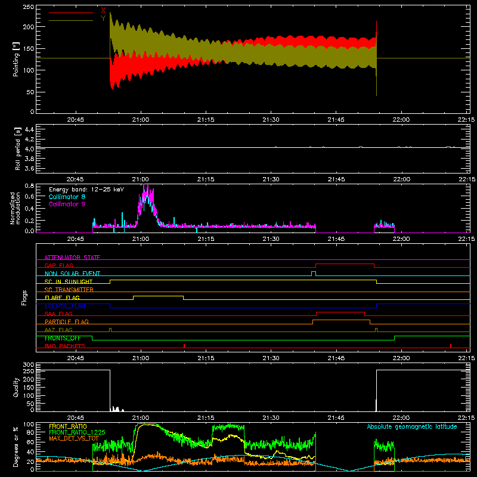The width and height of the screenshot is (477, 477).
Task: Click the raised SAA_FLAG step segment
Action: coord(340,312)
